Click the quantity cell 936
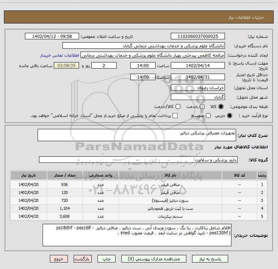The height and width of the screenshot is (269, 278). click(65, 185)
